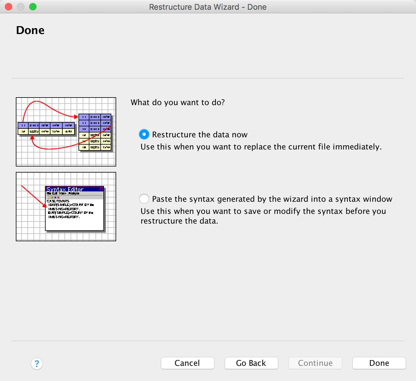Close the Restructure Data Wizard window
Image resolution: width=416 pixels, height=381 pixels.
pyautogui.click(x=9, y=7)
